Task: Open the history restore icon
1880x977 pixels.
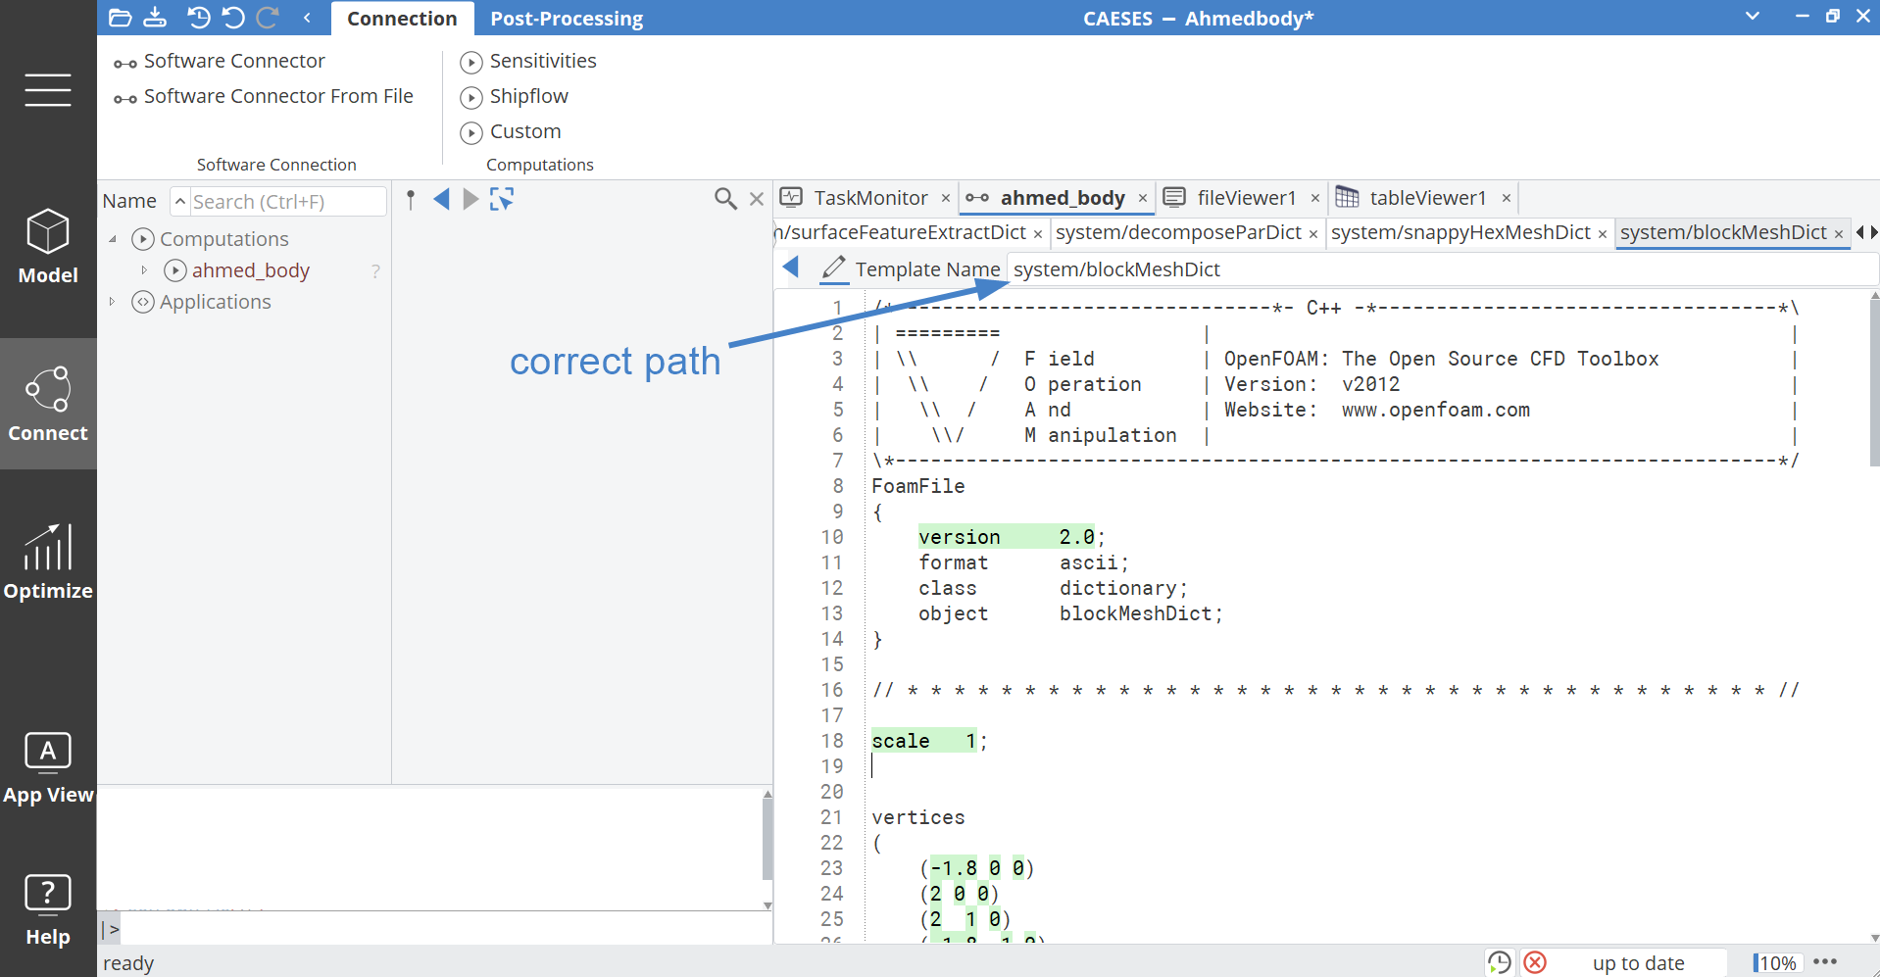Action: [x=199, y=18]
